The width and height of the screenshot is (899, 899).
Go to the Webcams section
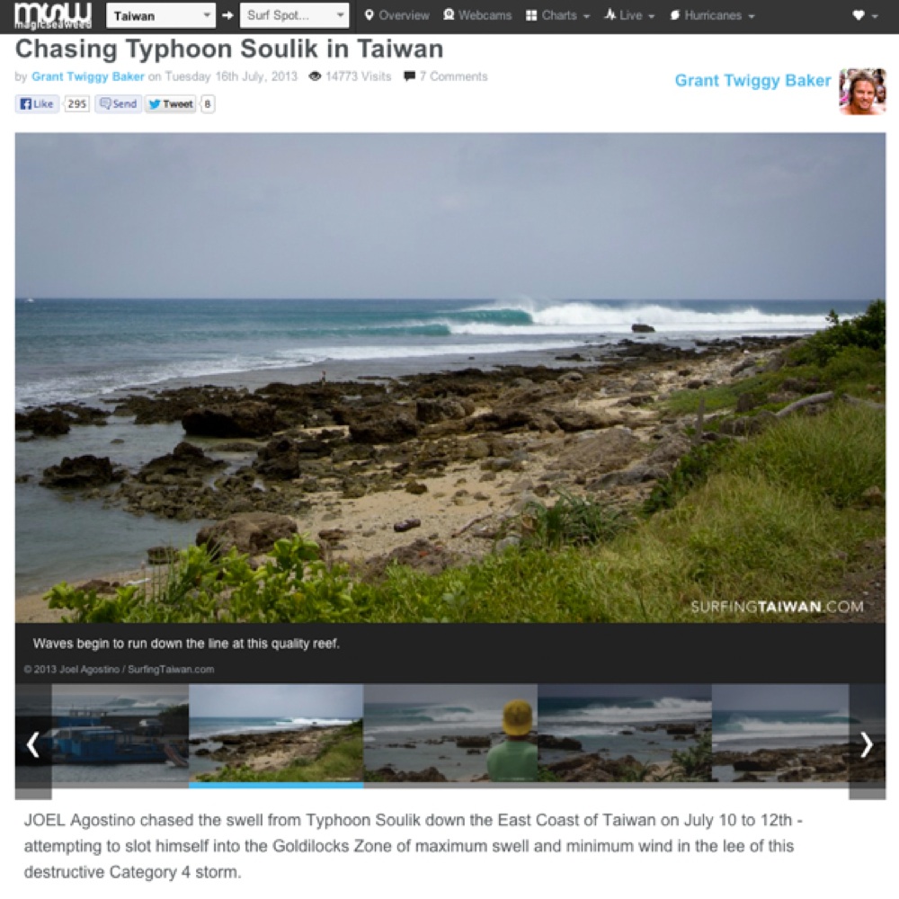[477, 15]
